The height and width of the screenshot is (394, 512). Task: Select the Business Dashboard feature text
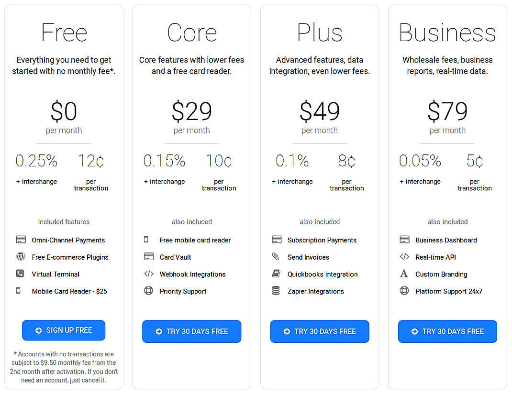pyautogui.click(x=446, y=240)
